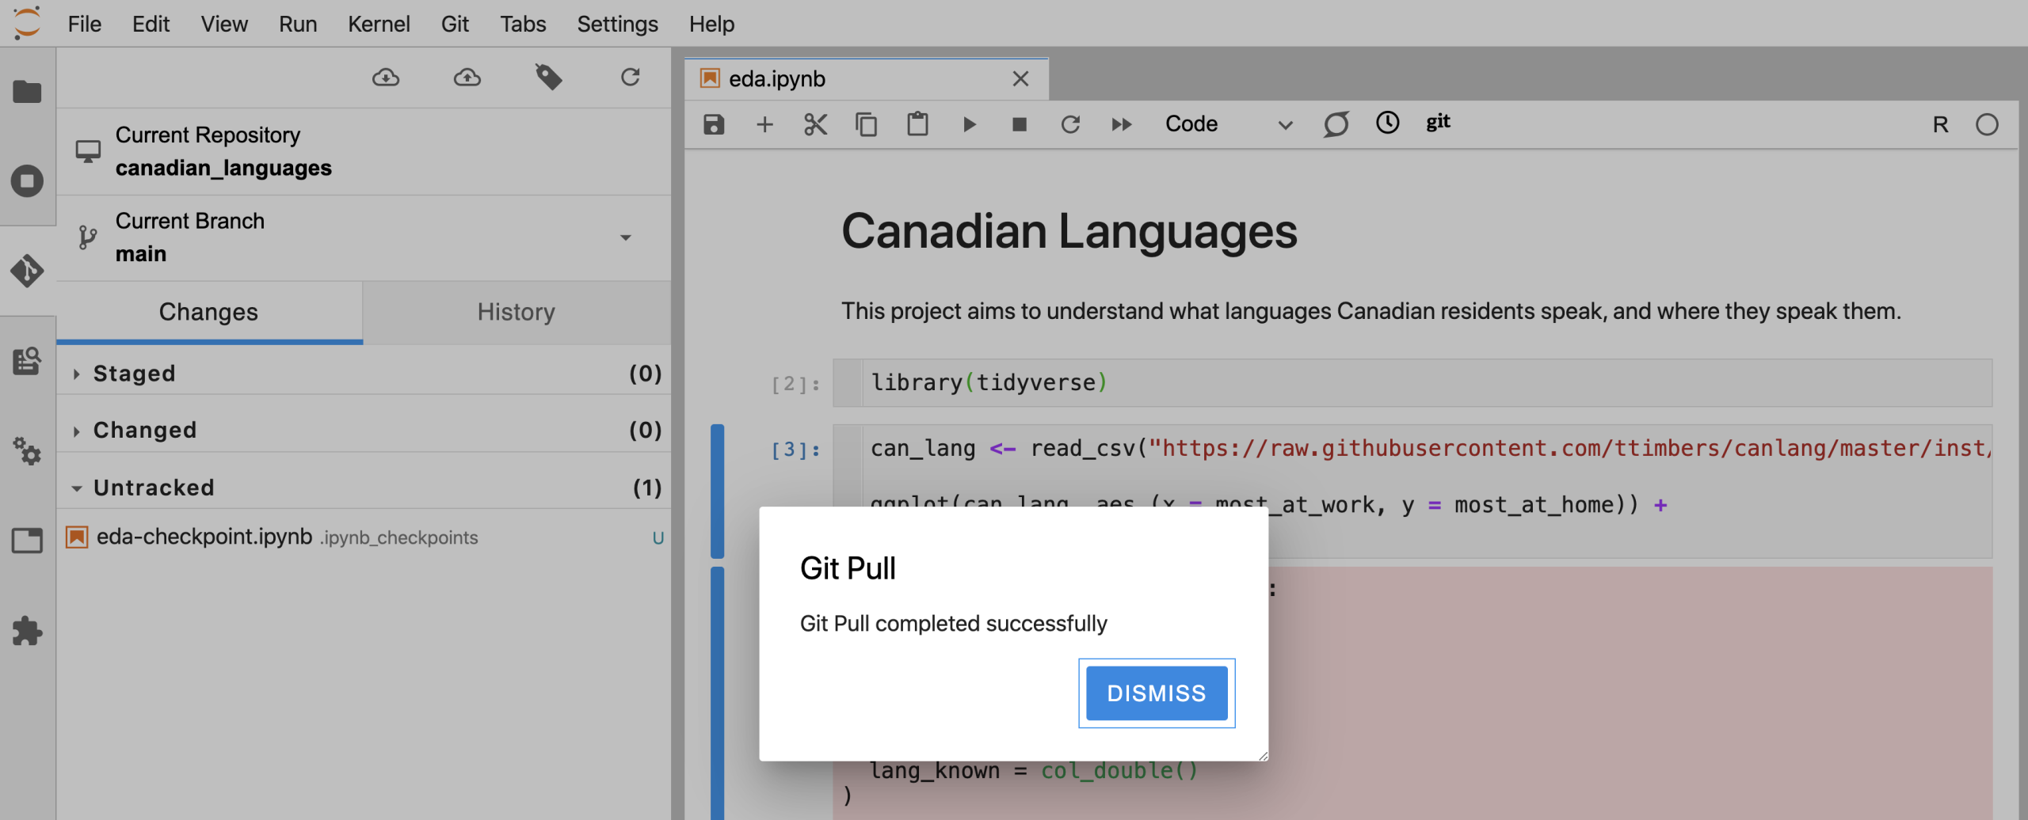2028x820 pixels.
Task: Click the Cut cells scissors icon
Action: pos(815,124)
